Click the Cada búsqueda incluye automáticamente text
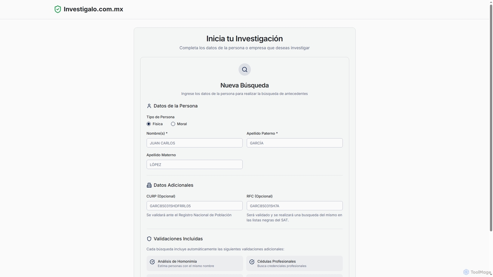 215,249
